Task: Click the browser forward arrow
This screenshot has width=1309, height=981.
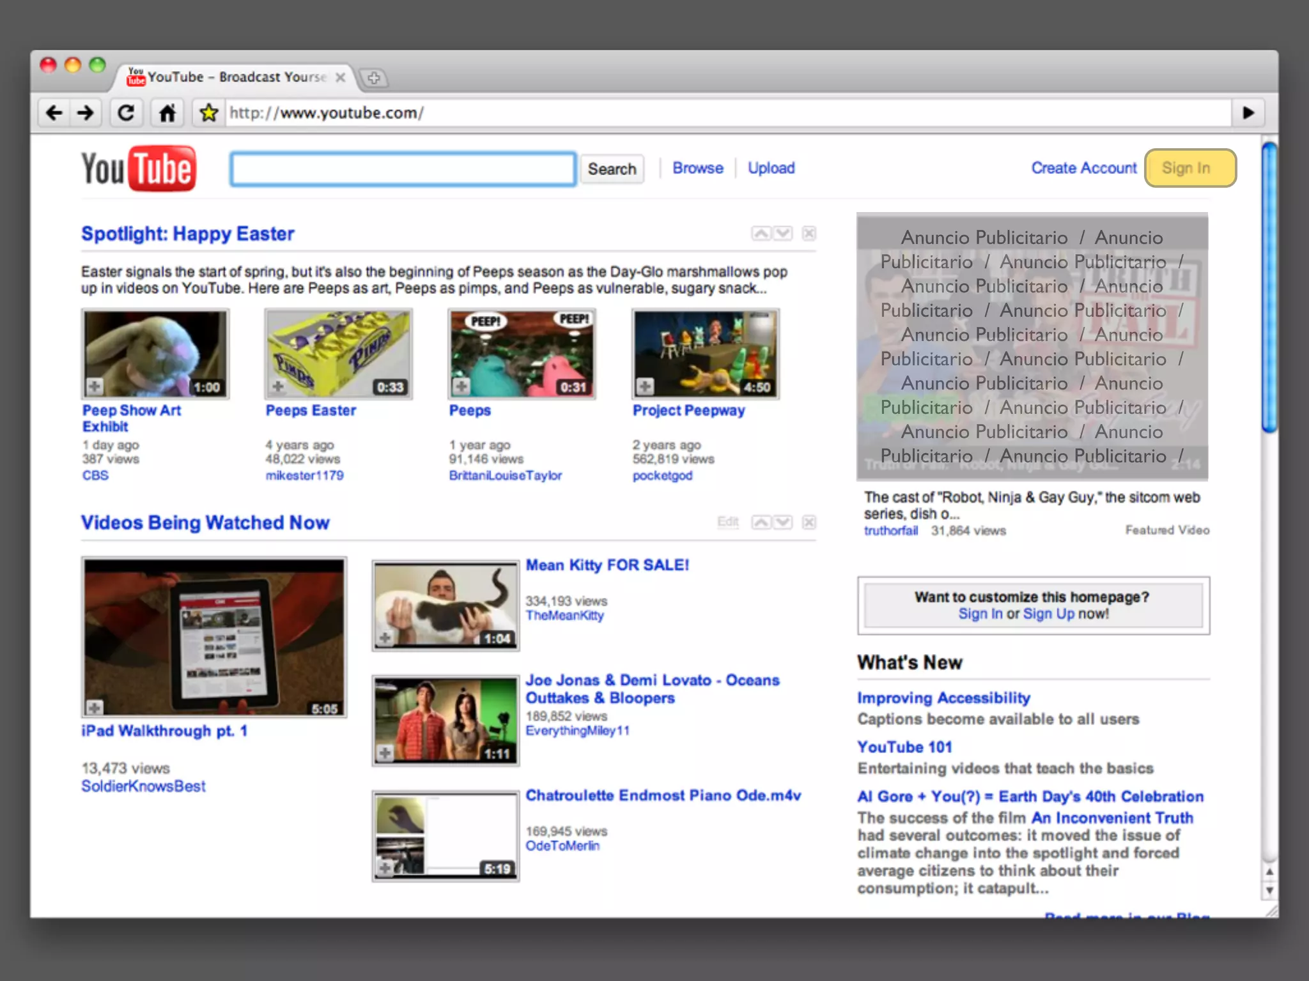Action: click(86, 113)
